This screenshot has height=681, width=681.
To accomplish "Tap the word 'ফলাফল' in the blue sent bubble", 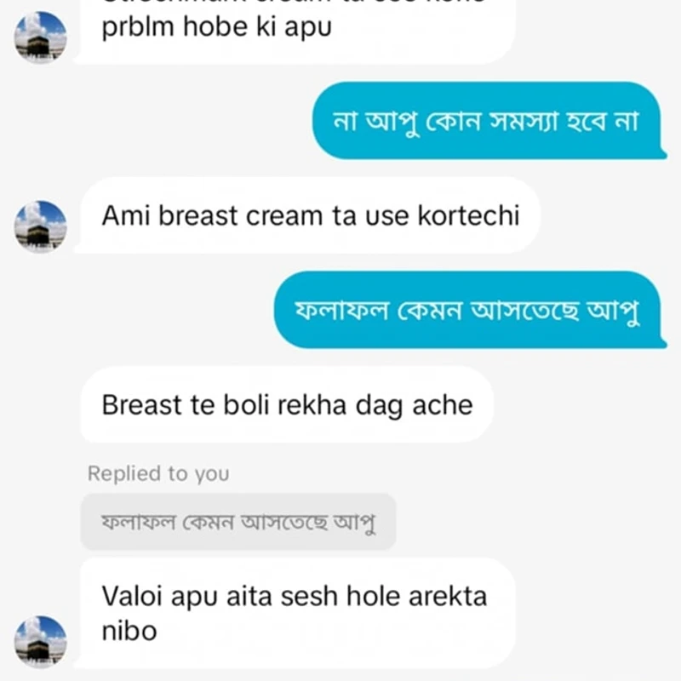I will tap(341, 310).
